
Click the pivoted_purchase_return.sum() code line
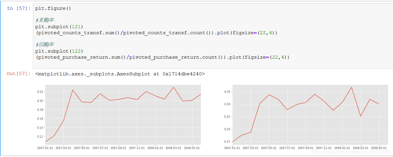[x=162, y=57]
